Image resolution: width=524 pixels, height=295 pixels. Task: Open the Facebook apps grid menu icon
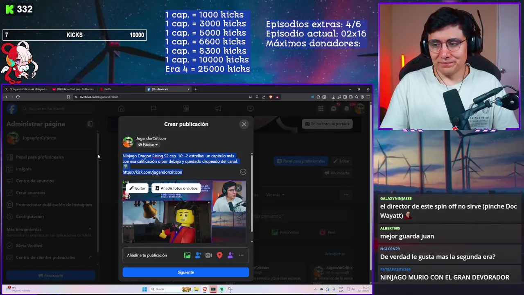[321, 109]
